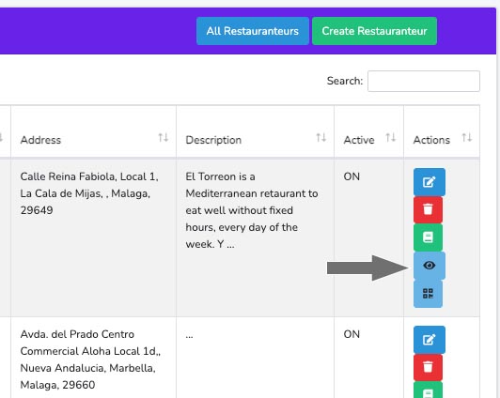Click Create Restauranteur button
The image size is (500, 398).
pos(374,31)
